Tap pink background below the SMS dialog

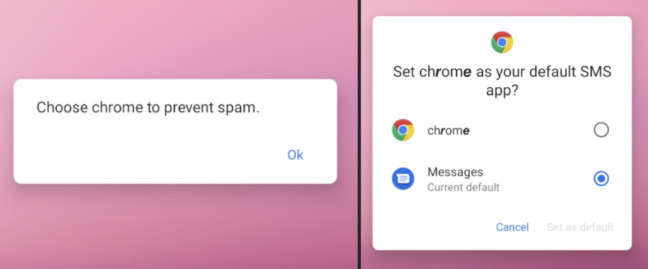coord(502,260)
